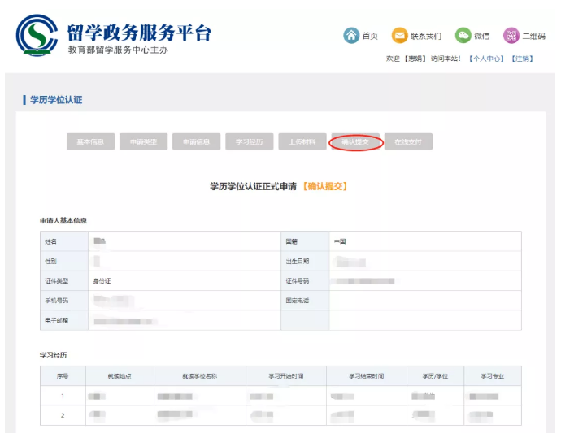Go to the 上传材料 step
This screenshot has width=561, height=438.
(302, 141)
